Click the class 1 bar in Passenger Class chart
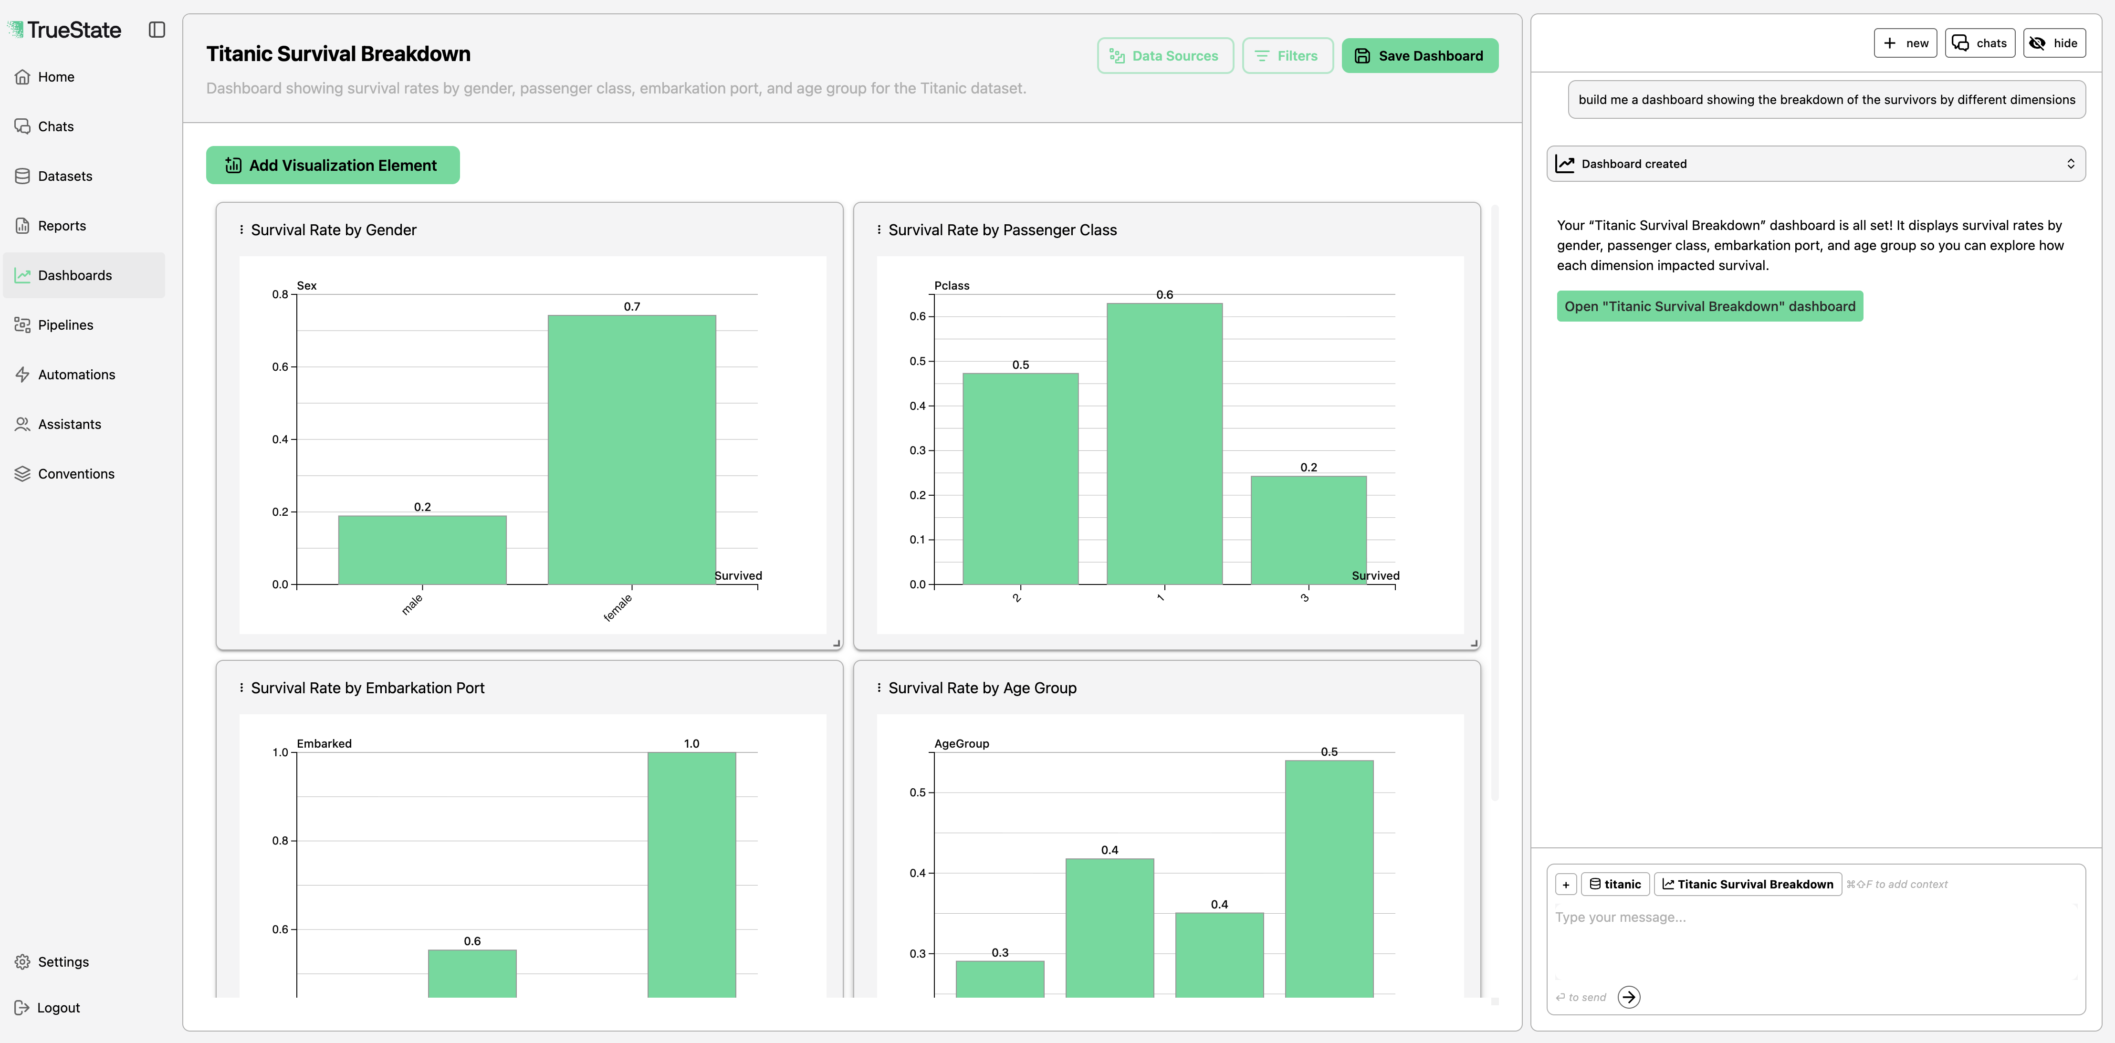The image size is (2115, 1043). (1165, 444)
